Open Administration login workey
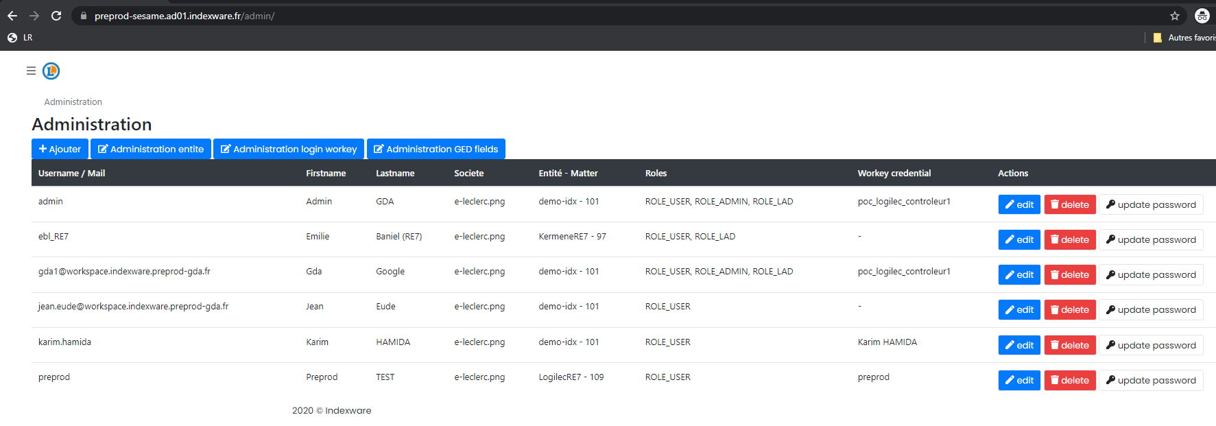 point(289,149)
